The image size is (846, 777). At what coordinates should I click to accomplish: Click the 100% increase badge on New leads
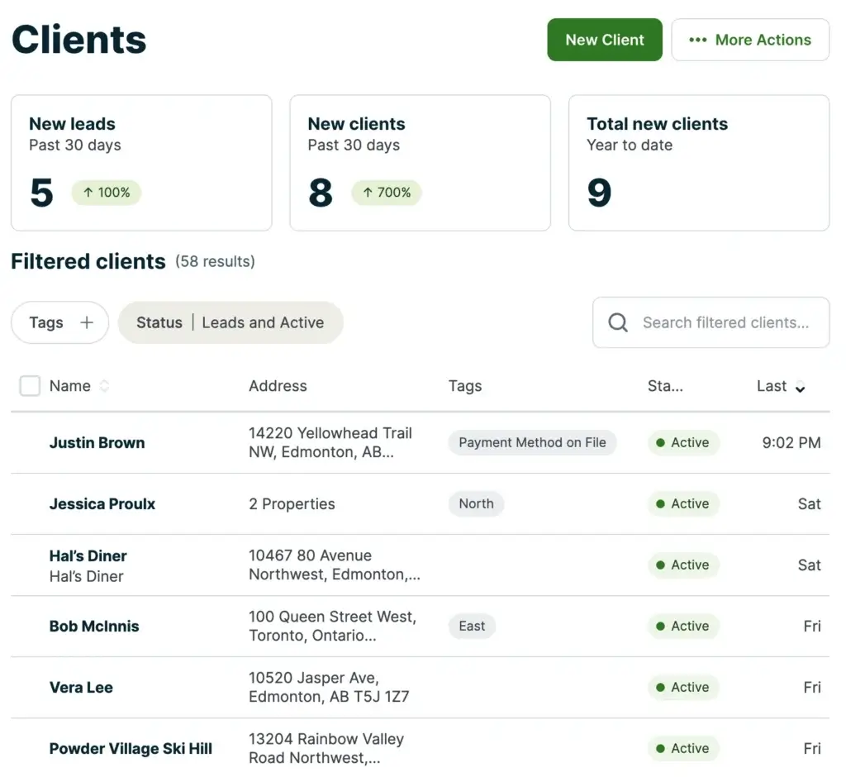point(106,192)
